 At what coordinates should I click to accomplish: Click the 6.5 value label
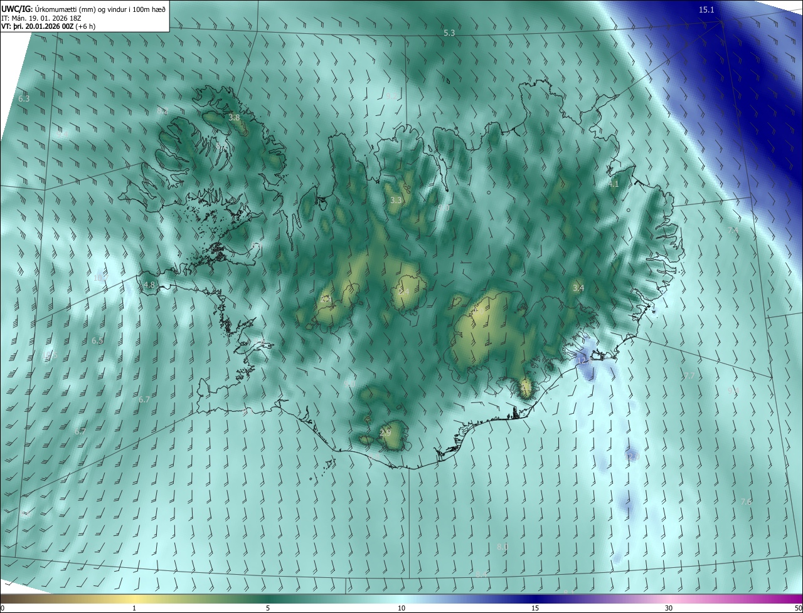pyautogui.click(x=97, y=341)
